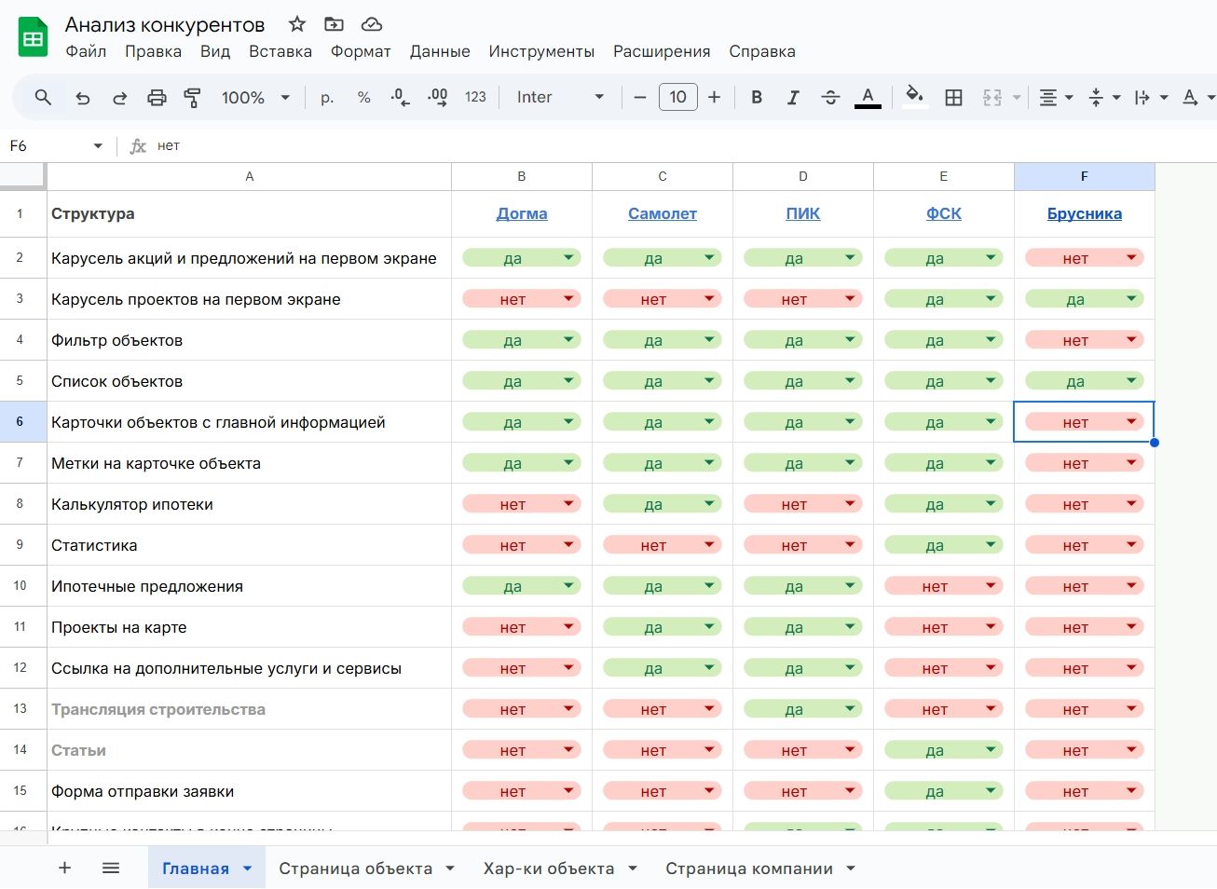Open the ФСК link

[x=944, y=213]
